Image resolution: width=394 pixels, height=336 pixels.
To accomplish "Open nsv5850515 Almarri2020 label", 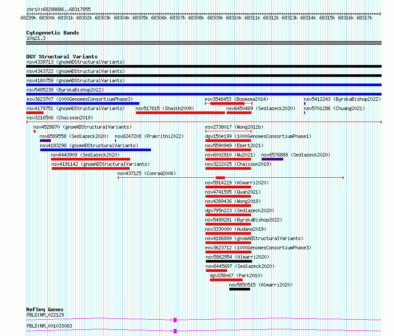I will click(261, 285).
